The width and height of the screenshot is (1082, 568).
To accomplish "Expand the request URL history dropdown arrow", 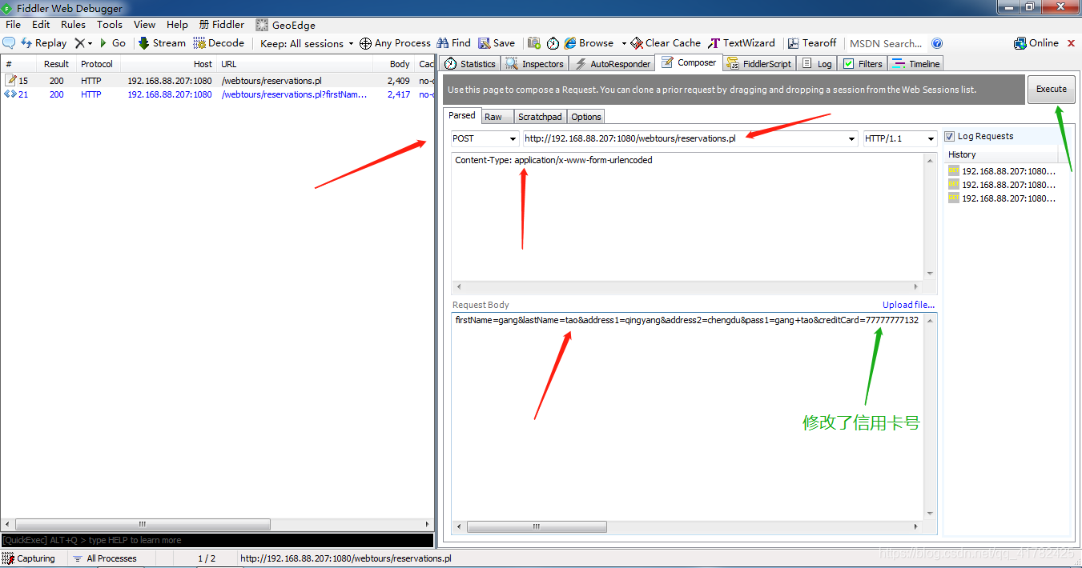I will click(851, 139).
